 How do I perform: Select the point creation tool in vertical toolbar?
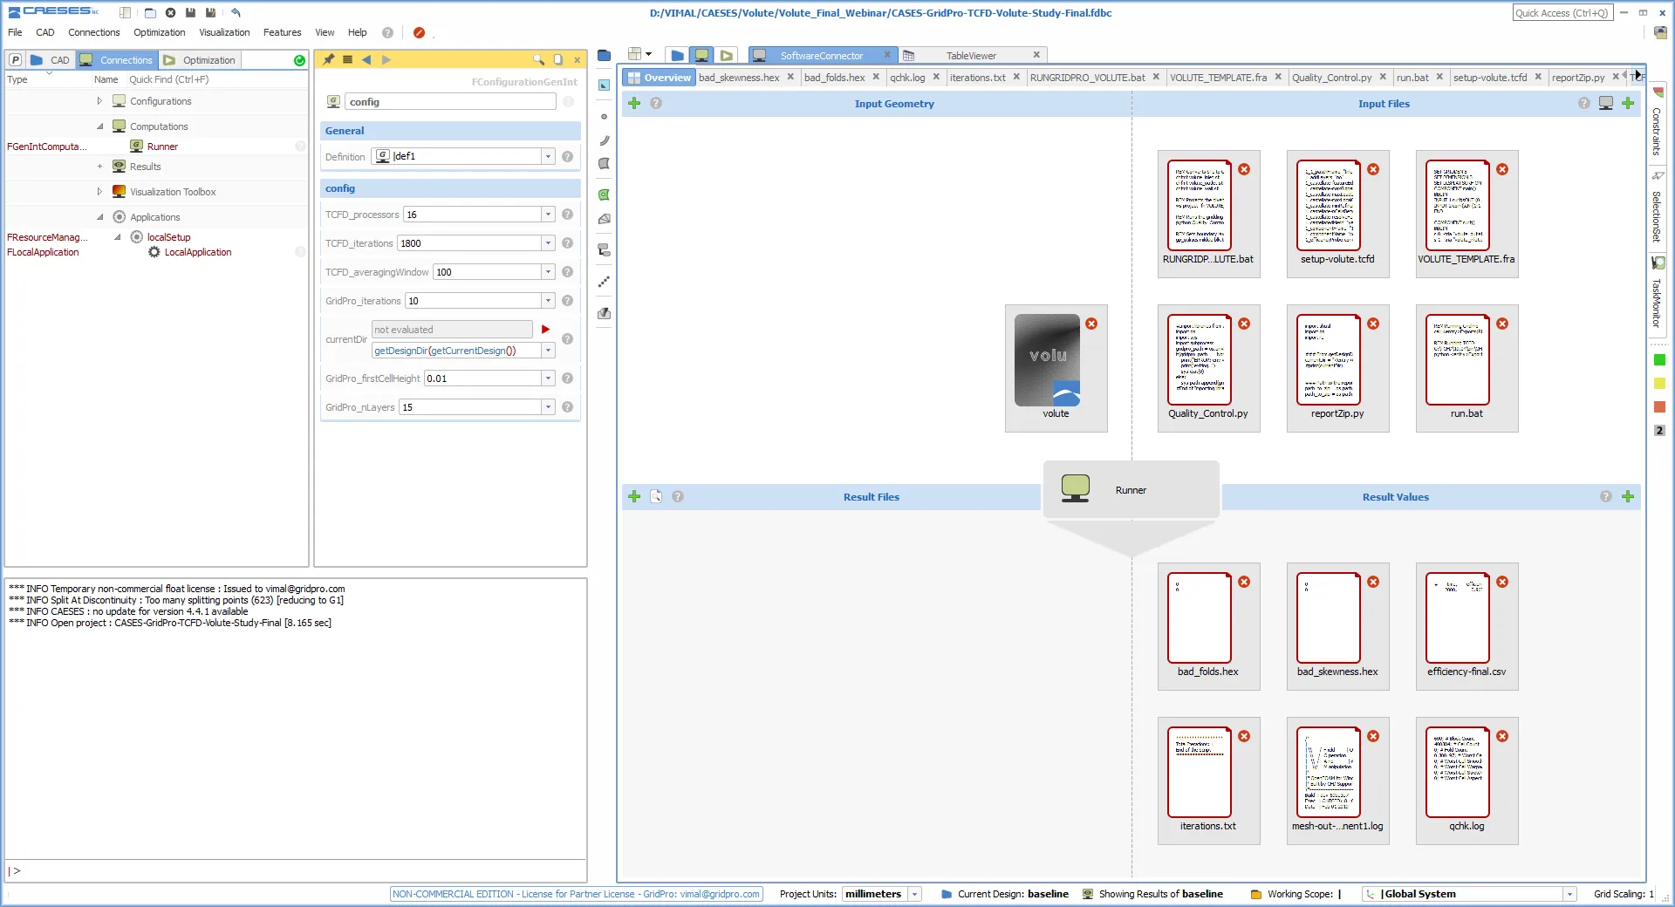coord(604,116)
